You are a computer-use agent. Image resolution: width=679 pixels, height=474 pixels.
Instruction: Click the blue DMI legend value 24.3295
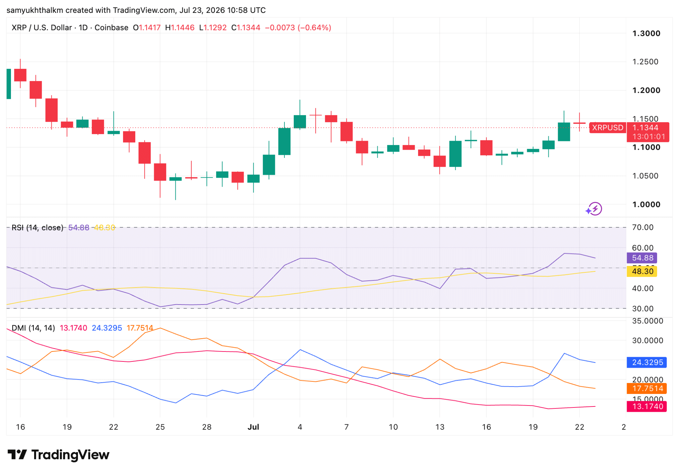pos(107,328)
